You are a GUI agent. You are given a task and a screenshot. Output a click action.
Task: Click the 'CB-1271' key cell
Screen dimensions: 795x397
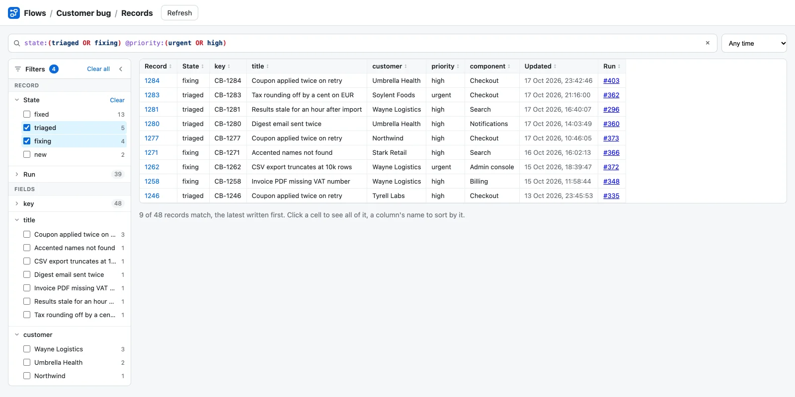click(x=228, y=152)
